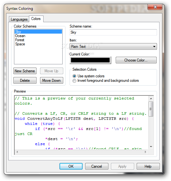Image resolution: width=171 pixels, height=181 pixels.
Task: Click 'ConvertAnyToLF' in the preview code
Action: (x=45, y=119)
